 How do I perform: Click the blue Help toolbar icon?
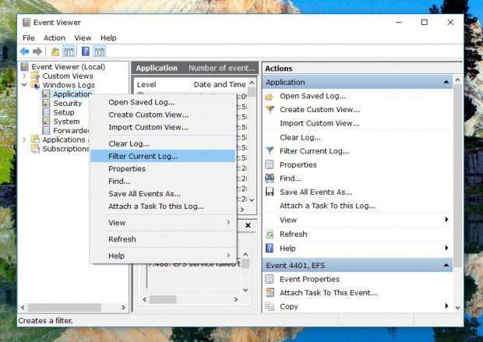pos(86,51)
